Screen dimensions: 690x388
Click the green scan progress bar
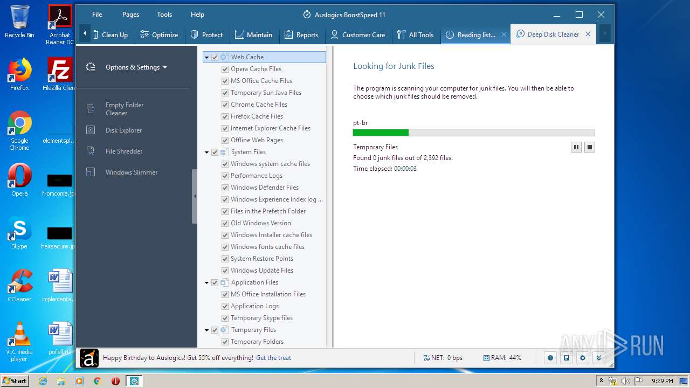[x=381, y=133]
